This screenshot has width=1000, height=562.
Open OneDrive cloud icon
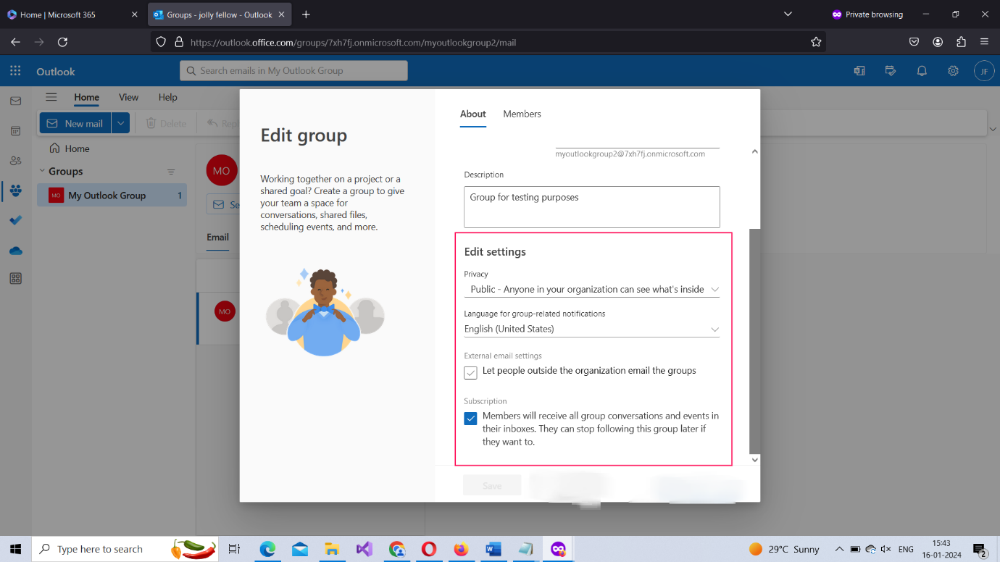tap(15, 251)
